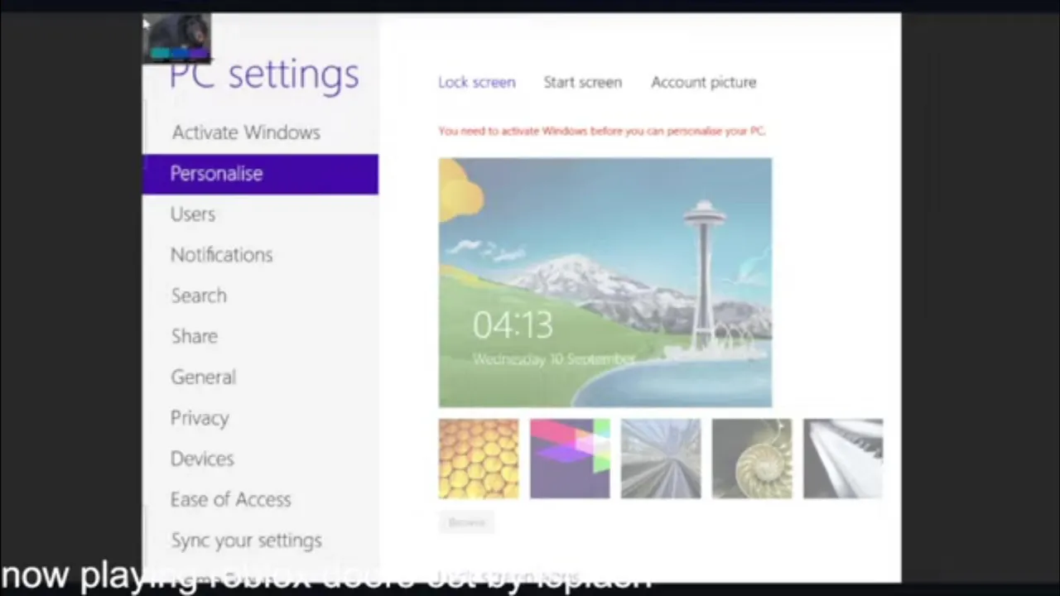1060x596 pixels.
Task: Open the Share settings section
Action: coord(195,336)
